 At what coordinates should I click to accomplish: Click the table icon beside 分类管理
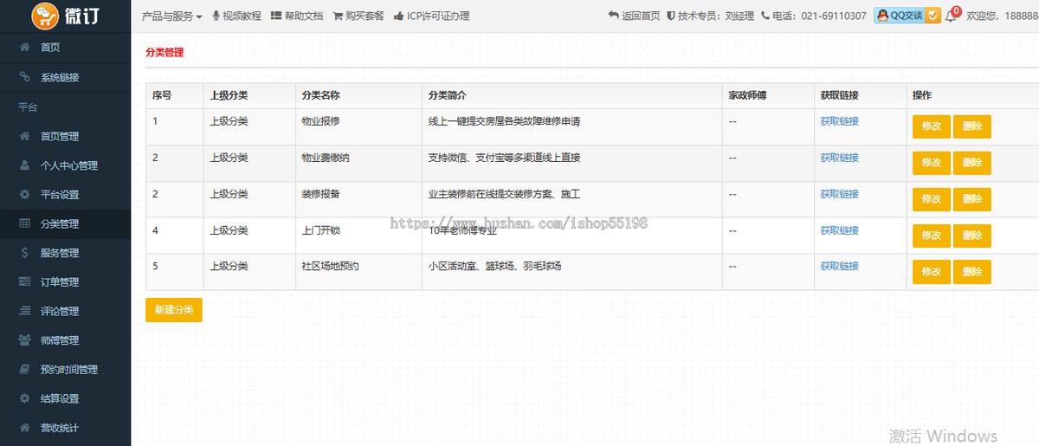point(24,223)
